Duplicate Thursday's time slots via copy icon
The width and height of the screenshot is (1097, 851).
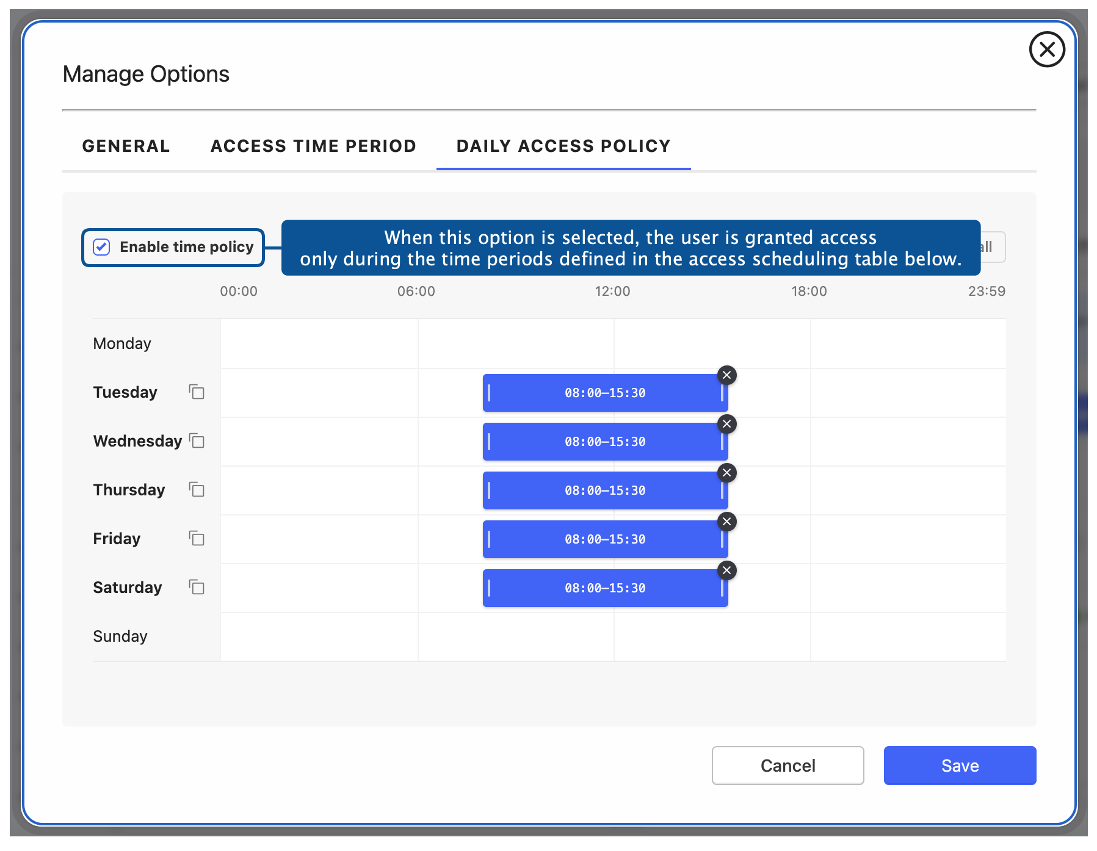pyautogui.click(x=197, y=489)
